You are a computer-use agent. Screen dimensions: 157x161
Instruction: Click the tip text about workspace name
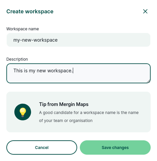(89, 117)
